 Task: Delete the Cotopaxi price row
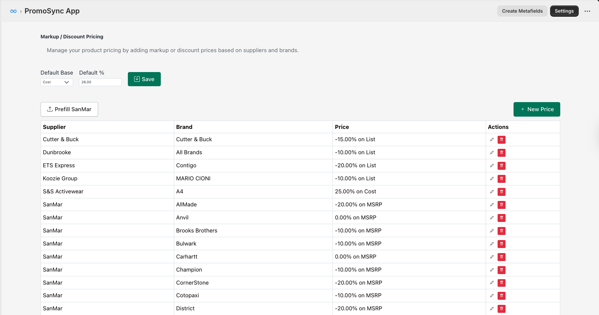[502, 296]
